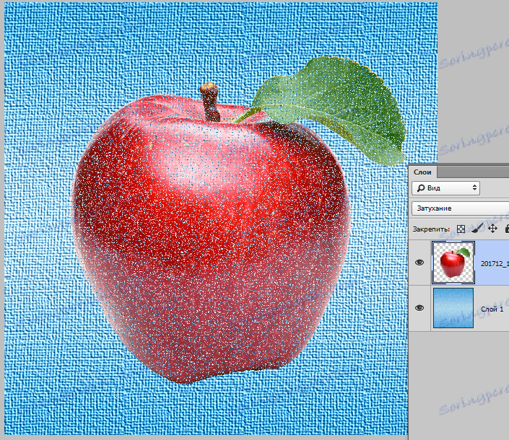The image size is (509, 440).
Task: Select the apple layer thumbnail
Action: pos(453,263)
